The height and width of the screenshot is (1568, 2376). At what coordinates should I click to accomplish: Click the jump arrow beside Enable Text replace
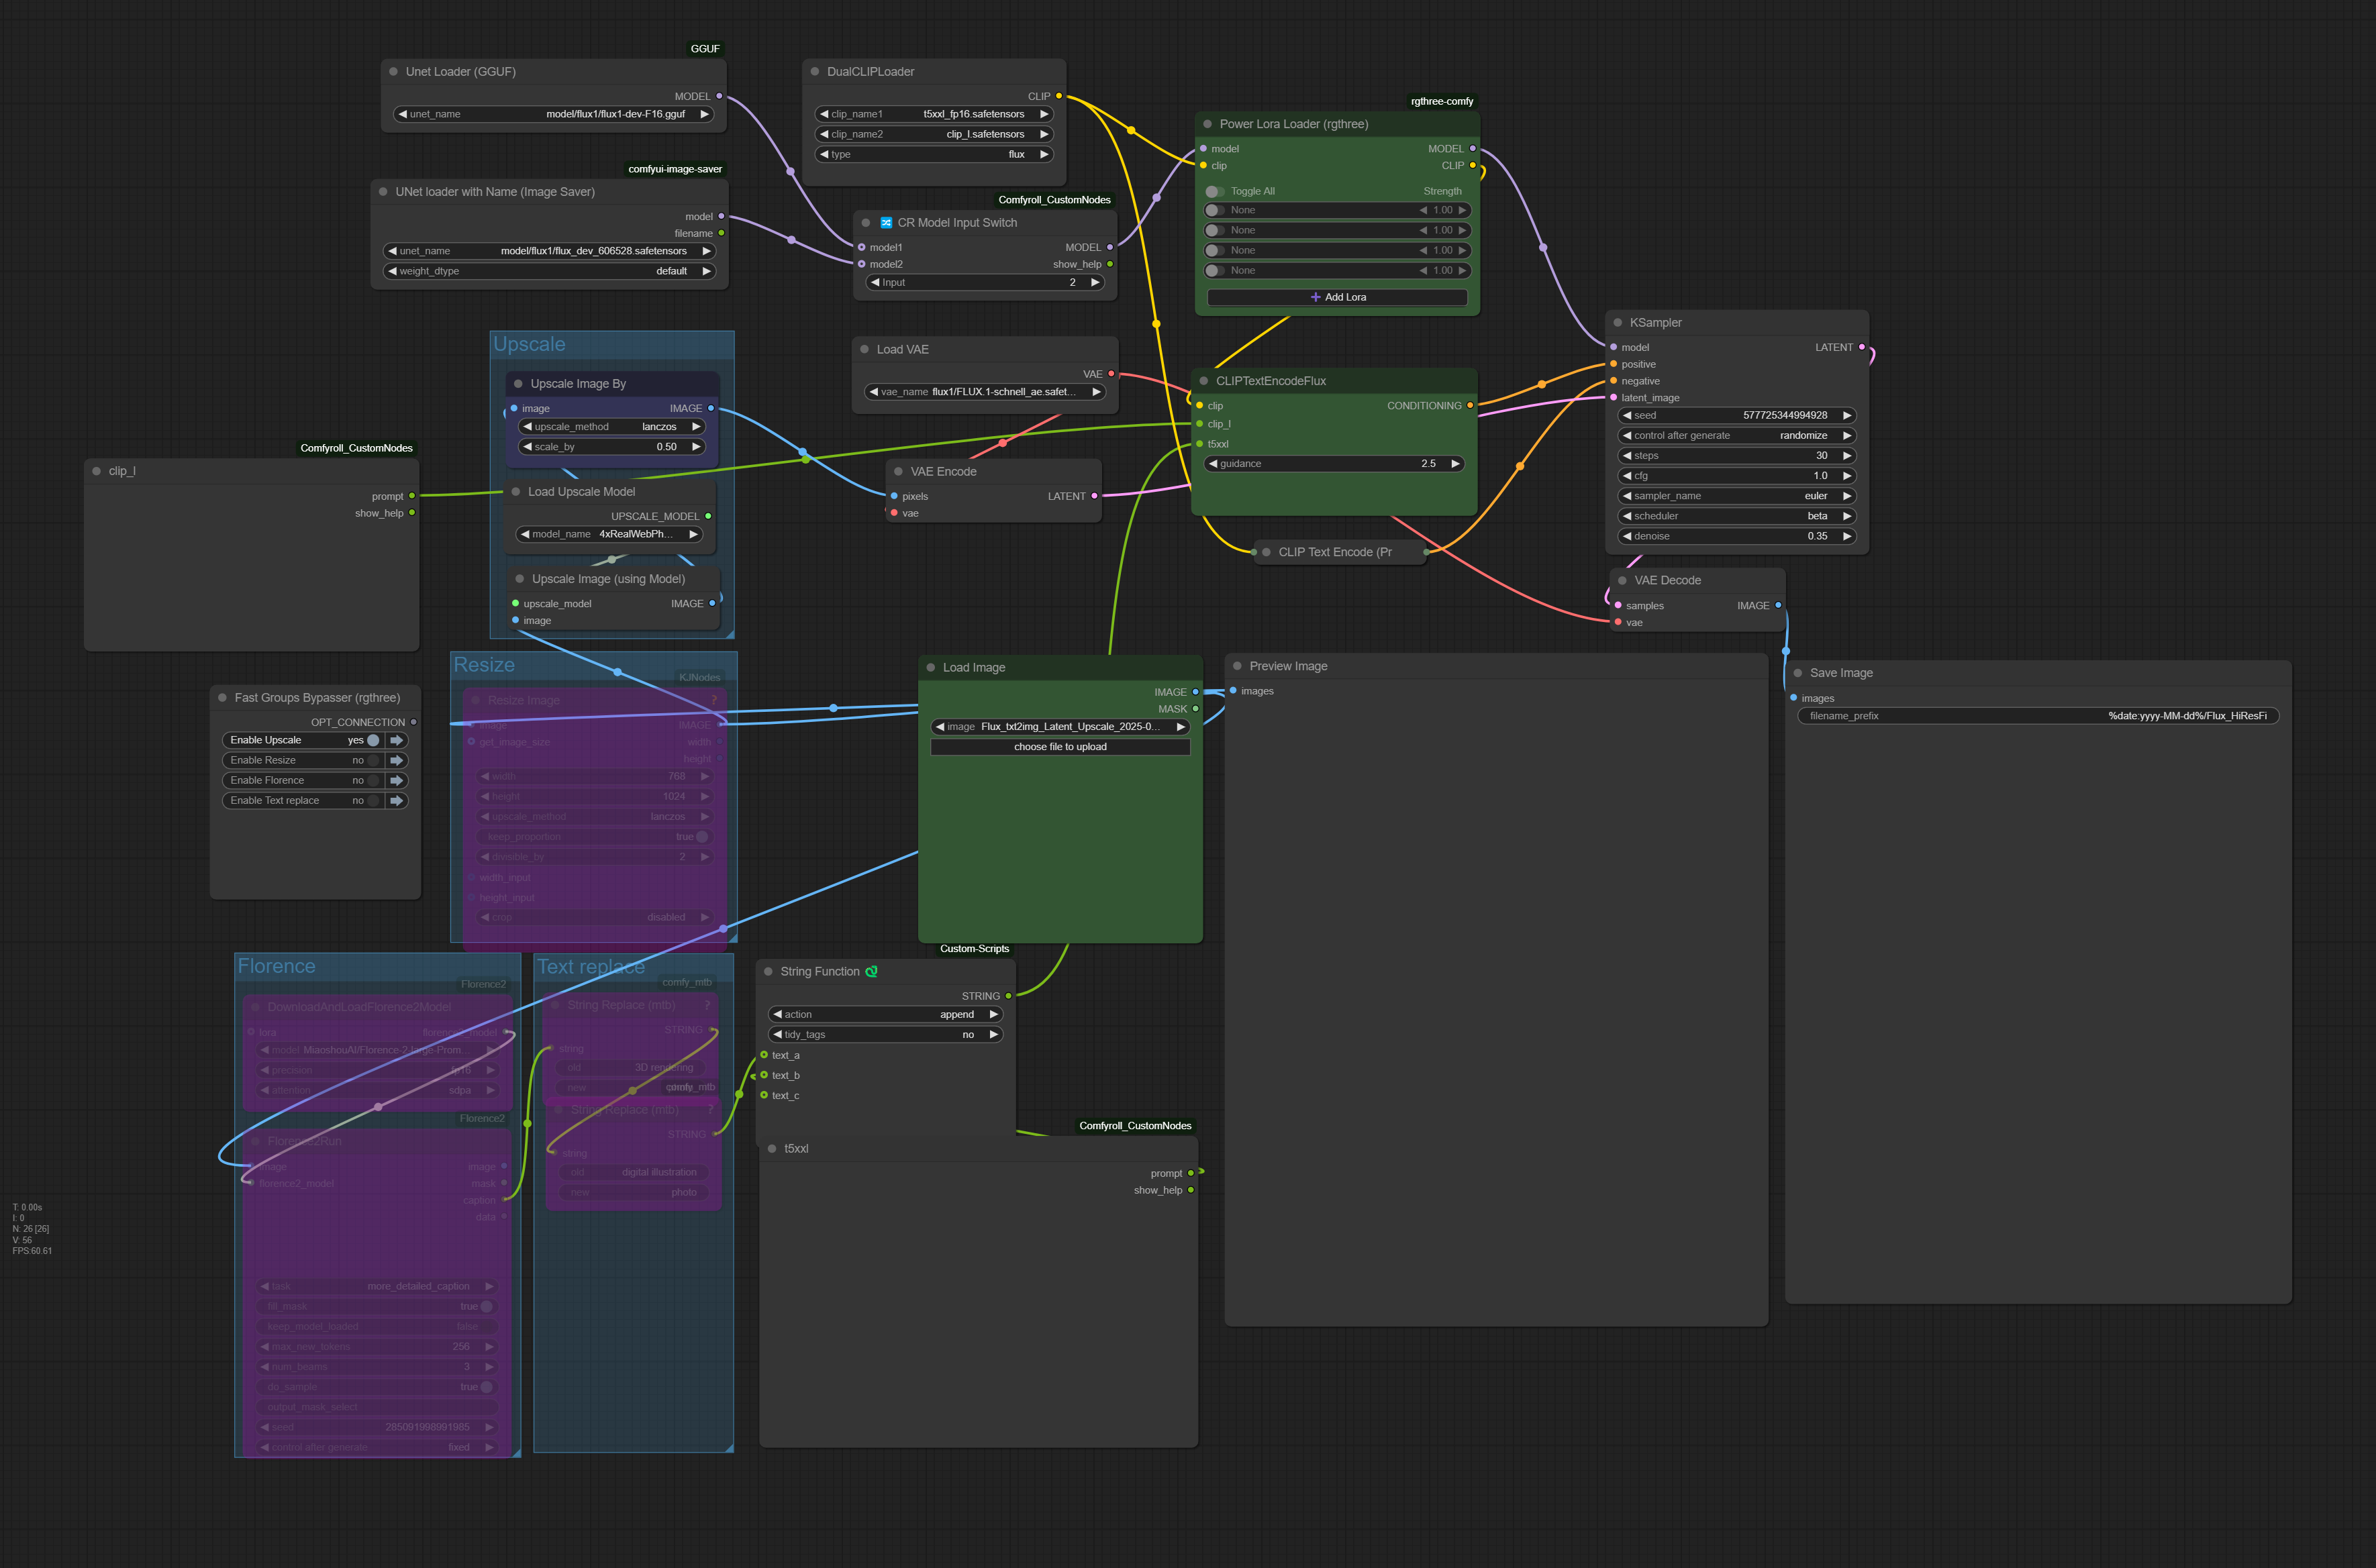click(397, 800)
